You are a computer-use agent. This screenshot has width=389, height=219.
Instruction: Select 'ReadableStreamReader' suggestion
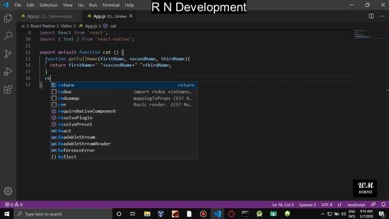[x=124, y=144]
